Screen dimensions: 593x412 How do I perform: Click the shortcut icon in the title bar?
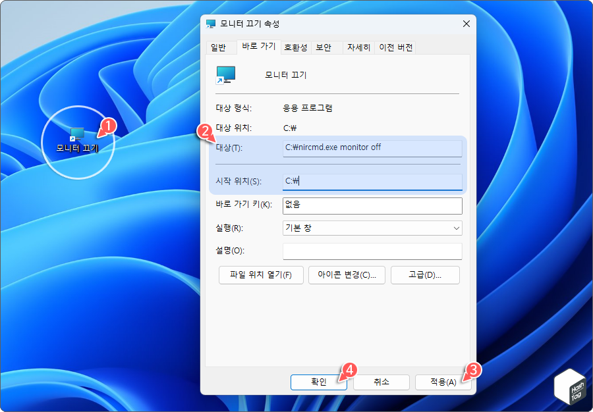tap(211, 24)
